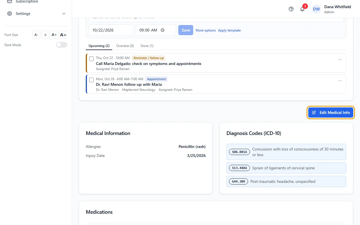
Task: Reset font size with plain A button
Action: [x=45, y=35]
